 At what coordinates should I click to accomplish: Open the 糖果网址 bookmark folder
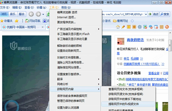point(121,21)
